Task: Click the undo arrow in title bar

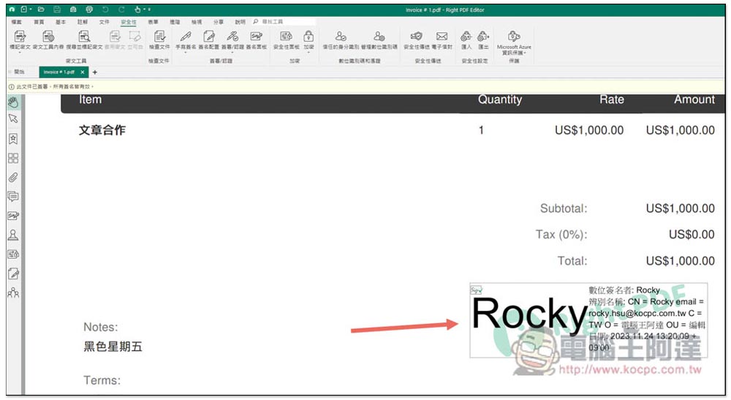Action: coord(105,10)
